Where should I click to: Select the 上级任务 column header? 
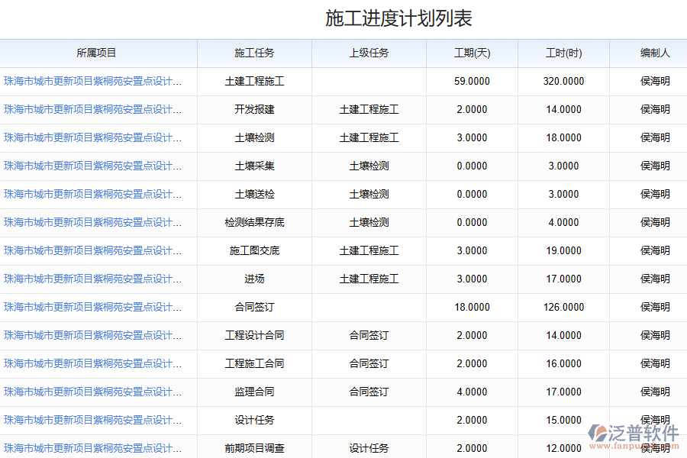point(369,53)
